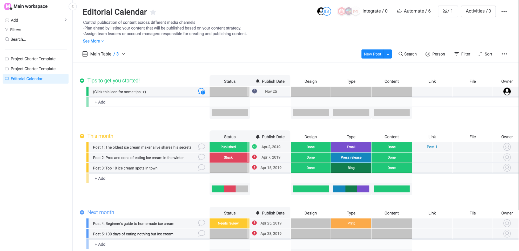Screen dimensions: 519x251
Task: Sort items with the sort arrows icon
Action: click(480, 54)
